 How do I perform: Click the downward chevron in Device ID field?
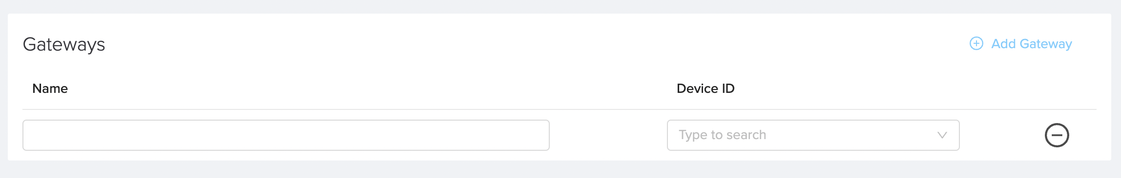coord(942,135)
